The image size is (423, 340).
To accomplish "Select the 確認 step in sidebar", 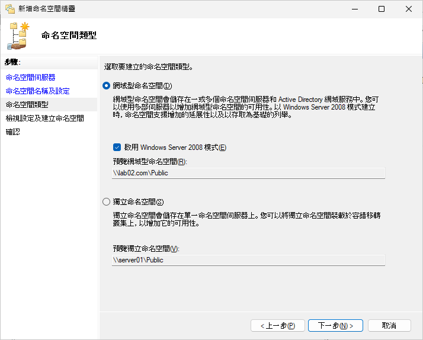I will (13, 132).
